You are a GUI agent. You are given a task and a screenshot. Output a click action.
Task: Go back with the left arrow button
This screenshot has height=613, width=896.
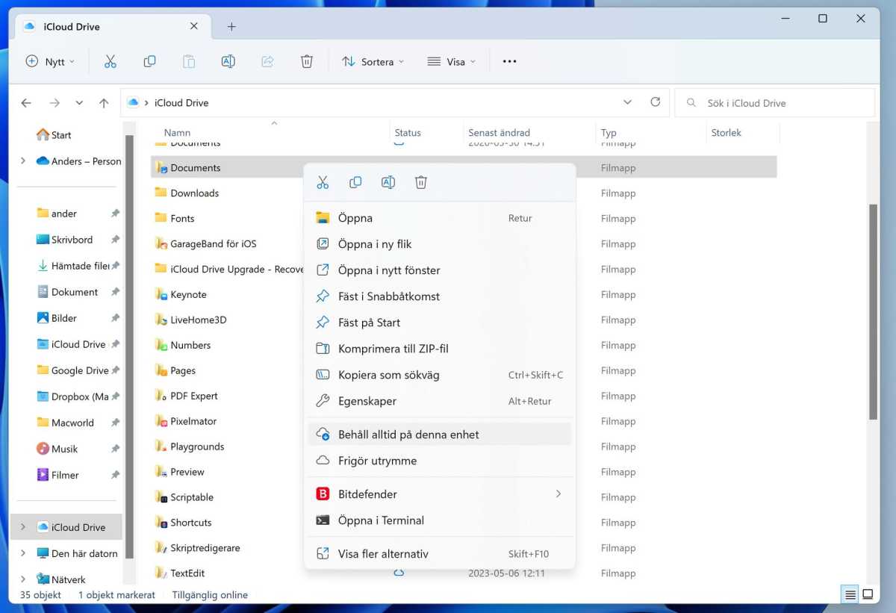pos(26,103)
